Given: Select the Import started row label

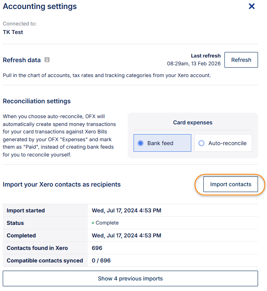Looking at the screenshot, I should [x=26, y=210].
